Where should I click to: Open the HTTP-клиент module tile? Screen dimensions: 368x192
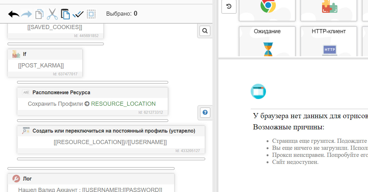point(329,42)
